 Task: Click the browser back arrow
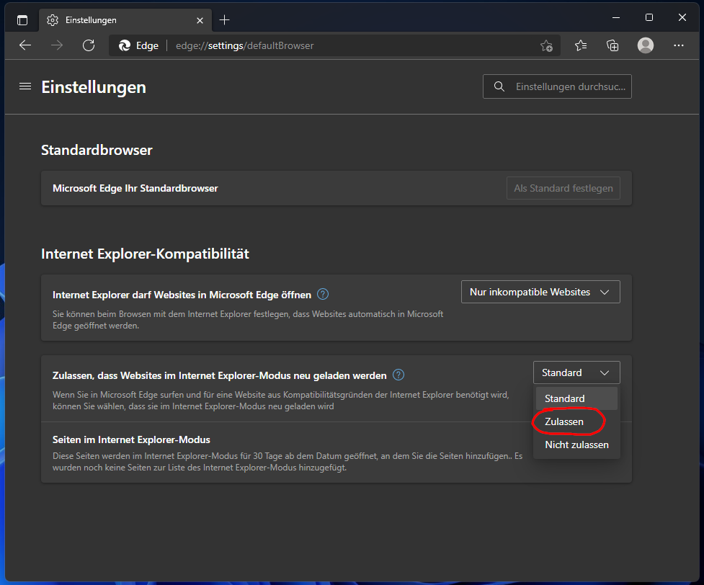click(25, 45)
